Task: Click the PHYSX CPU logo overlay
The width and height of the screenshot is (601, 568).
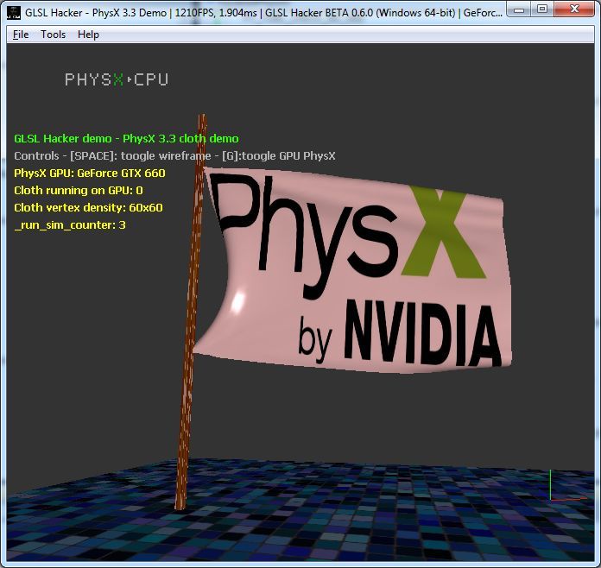Action: point(117,79)
